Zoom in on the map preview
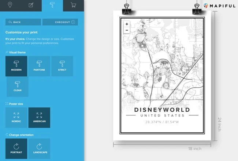The width and height of the screenshot is (238, 161). pos(127,24)
